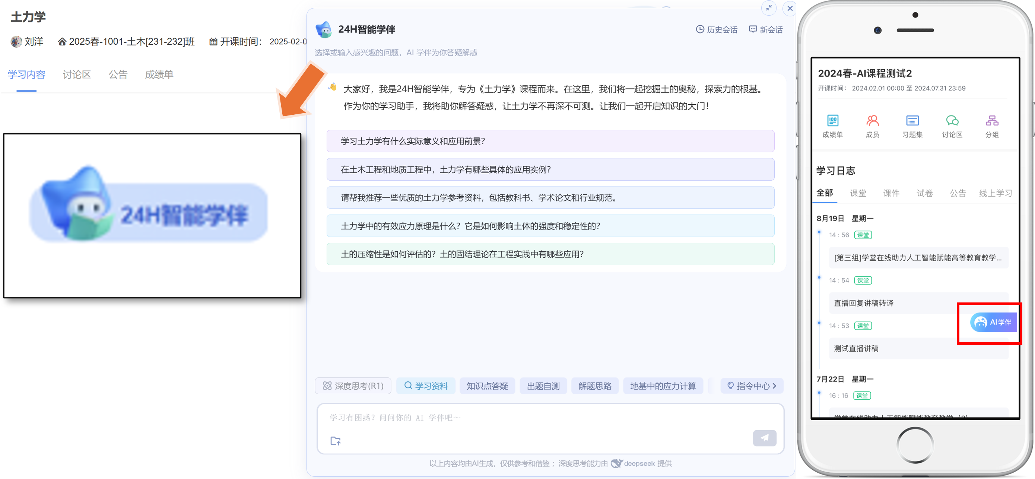Select the 课件 tab in 学习日志

[x=891, y=193]
